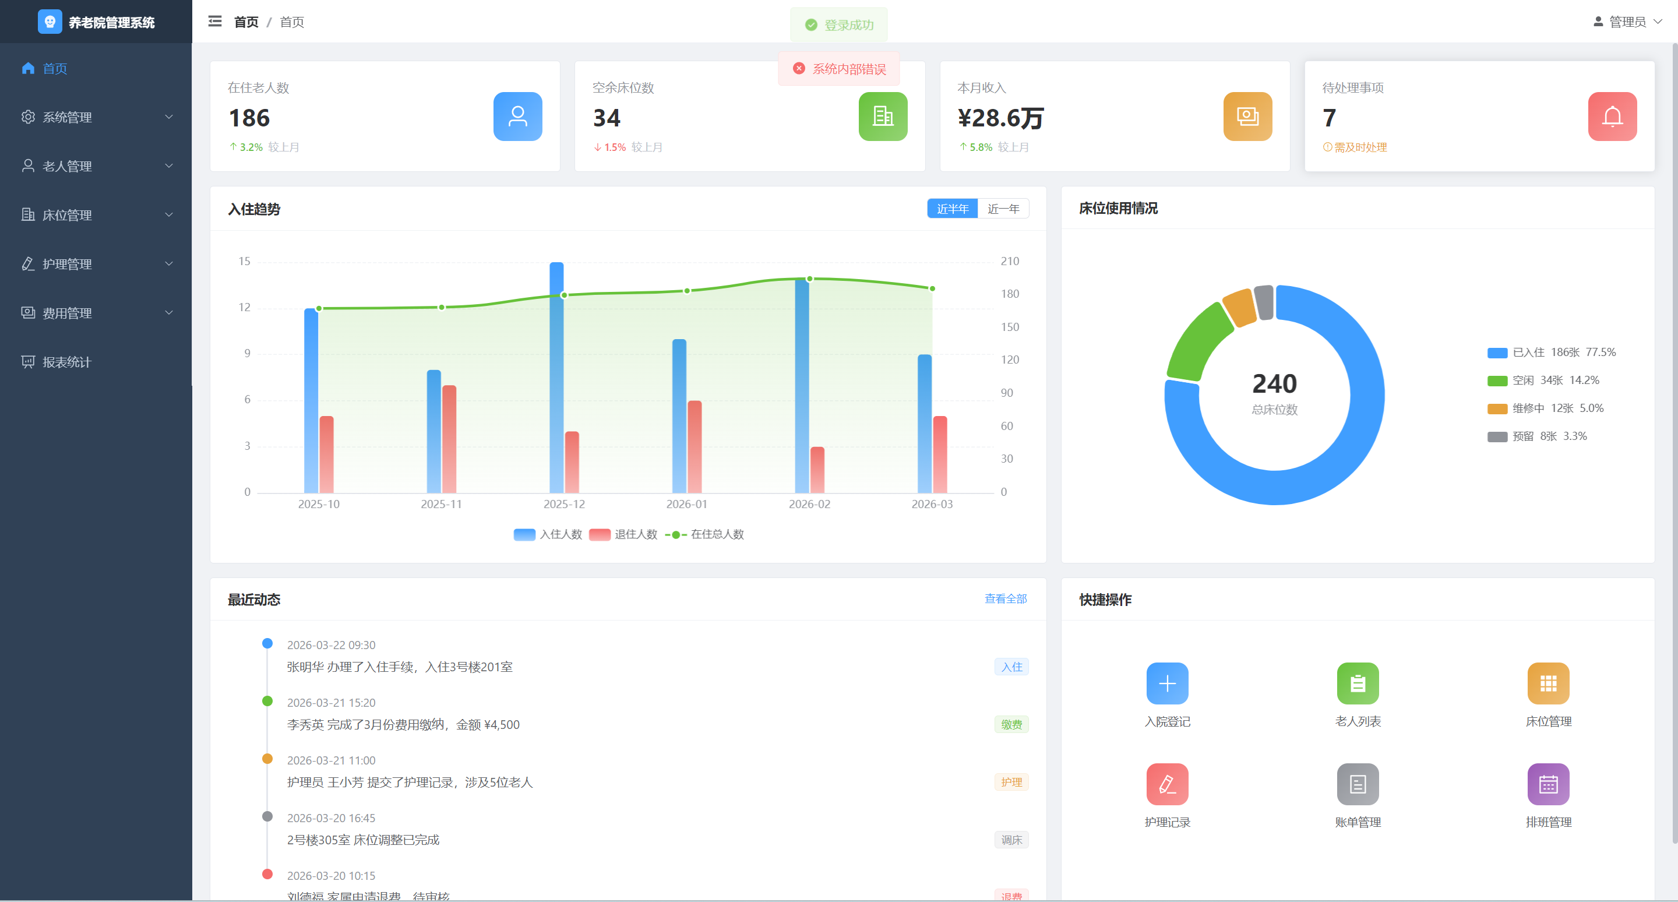
Task: Click the orange 床位管理 shortcut icon
Action: 1547,683
